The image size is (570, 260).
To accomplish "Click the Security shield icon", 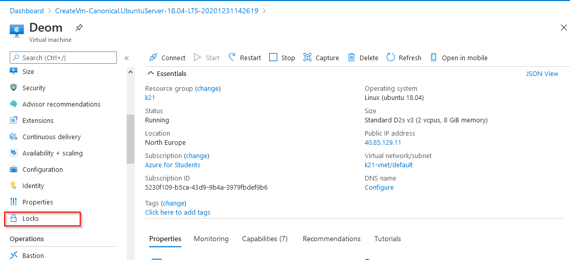I will [x=14, y=88].
